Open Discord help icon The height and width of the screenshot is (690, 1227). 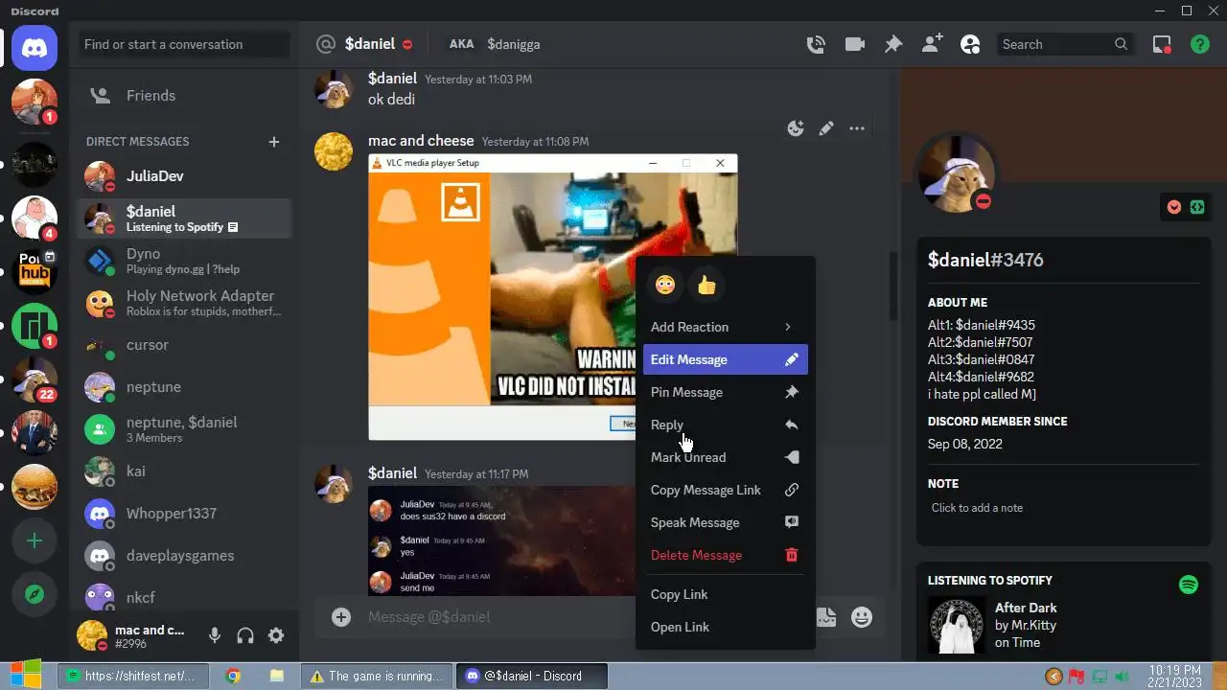(1199, 44)
